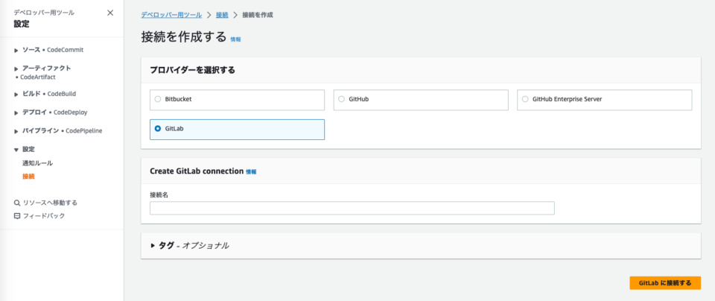Expand the ソース CodeCommit section
The width and height of the screenshot is (715, 301).
16,50
